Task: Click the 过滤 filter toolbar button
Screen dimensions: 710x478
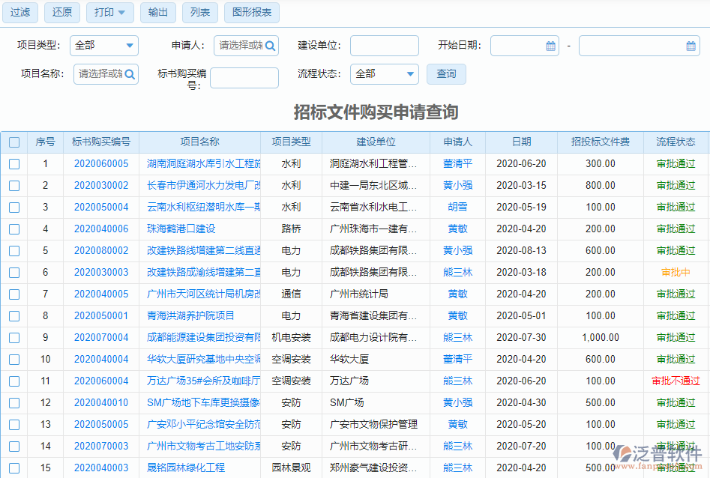Action: tap(19, 13)
